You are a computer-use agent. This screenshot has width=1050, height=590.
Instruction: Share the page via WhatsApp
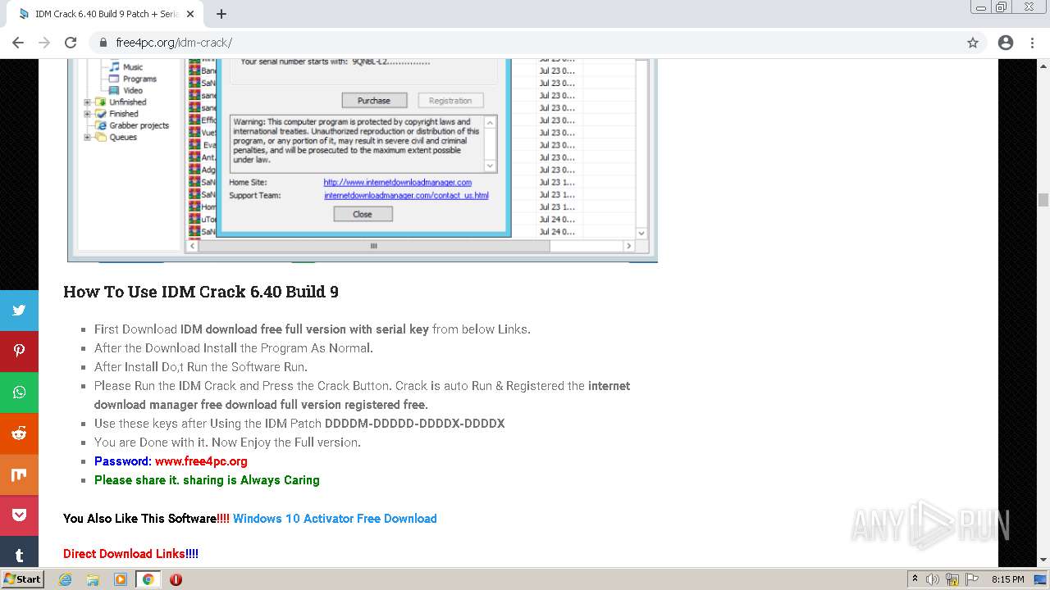coord(19,393)
